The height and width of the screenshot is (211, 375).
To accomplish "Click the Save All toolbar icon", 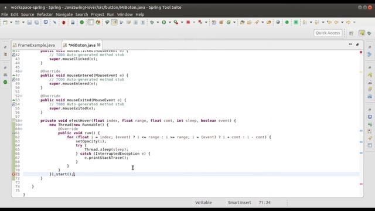I will point(36,22).
